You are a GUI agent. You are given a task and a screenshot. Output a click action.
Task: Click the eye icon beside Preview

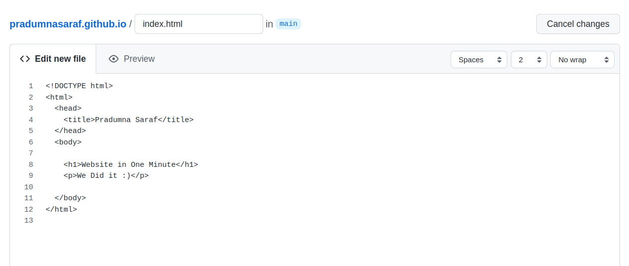coord(114,59)
